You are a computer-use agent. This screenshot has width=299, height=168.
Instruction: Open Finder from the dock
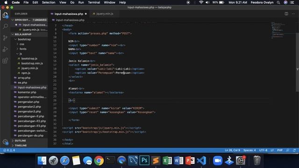click(42, 161)
